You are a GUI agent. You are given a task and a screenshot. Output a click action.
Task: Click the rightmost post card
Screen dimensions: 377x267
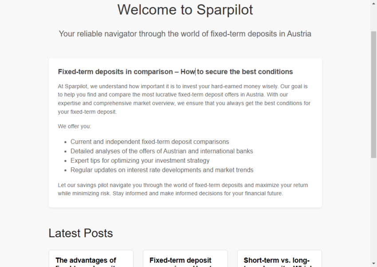(x=279, y=258)
